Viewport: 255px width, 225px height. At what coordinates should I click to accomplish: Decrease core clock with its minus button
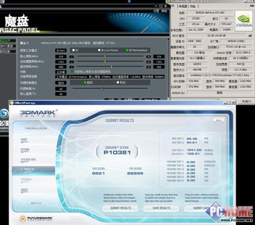pos(72,57)
